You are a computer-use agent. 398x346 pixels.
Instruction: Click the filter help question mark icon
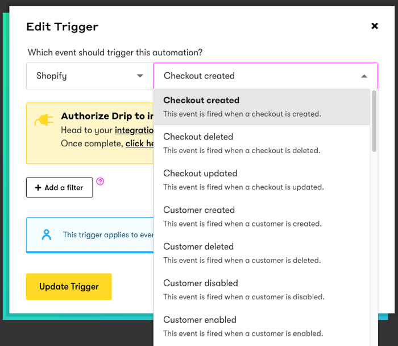(100, 182)
